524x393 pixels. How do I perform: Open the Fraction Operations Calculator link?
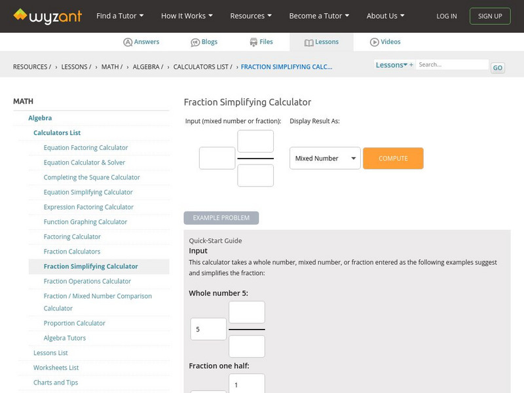tap(87, 281)
